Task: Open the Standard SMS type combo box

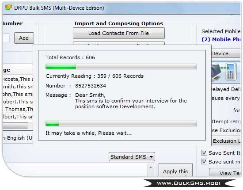Action: 132,157
